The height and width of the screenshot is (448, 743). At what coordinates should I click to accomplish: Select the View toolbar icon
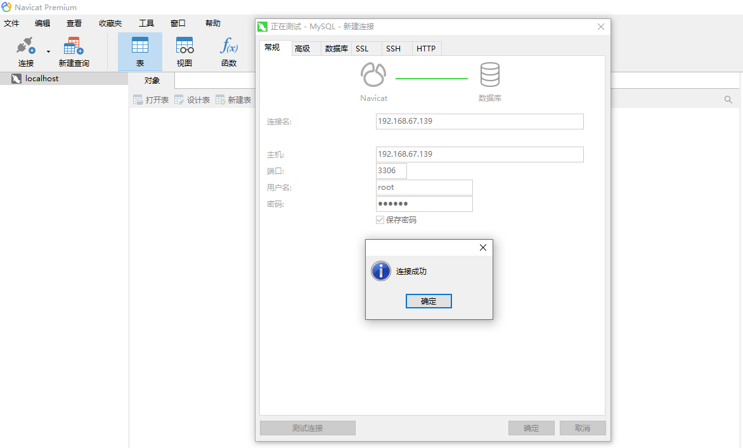click(184, 46)
